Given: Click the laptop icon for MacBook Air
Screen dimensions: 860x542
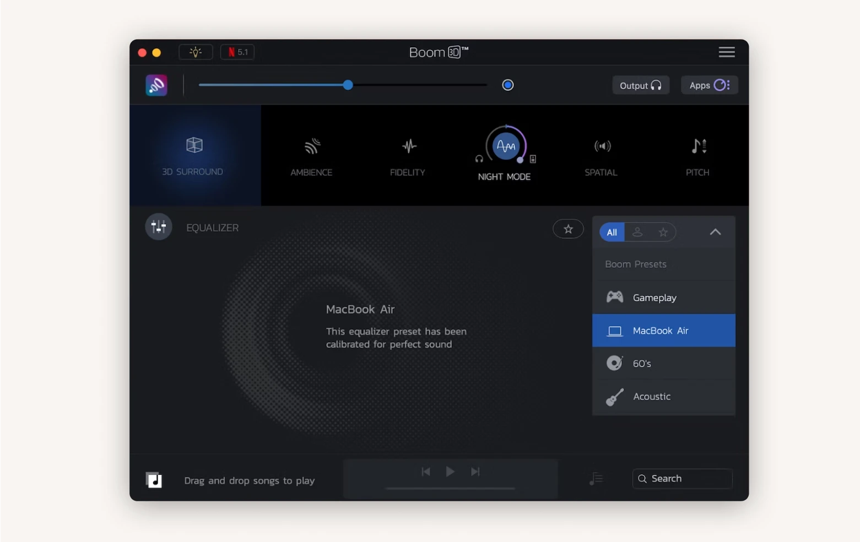Looking at the screenshot, I should pos(615,330).
